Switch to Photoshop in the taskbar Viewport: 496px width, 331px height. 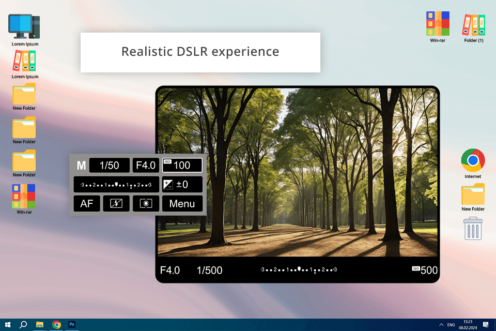[x=72, y=324]
